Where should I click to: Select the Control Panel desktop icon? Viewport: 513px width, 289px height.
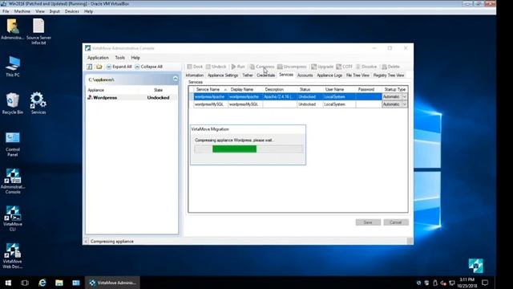point(13,144)
